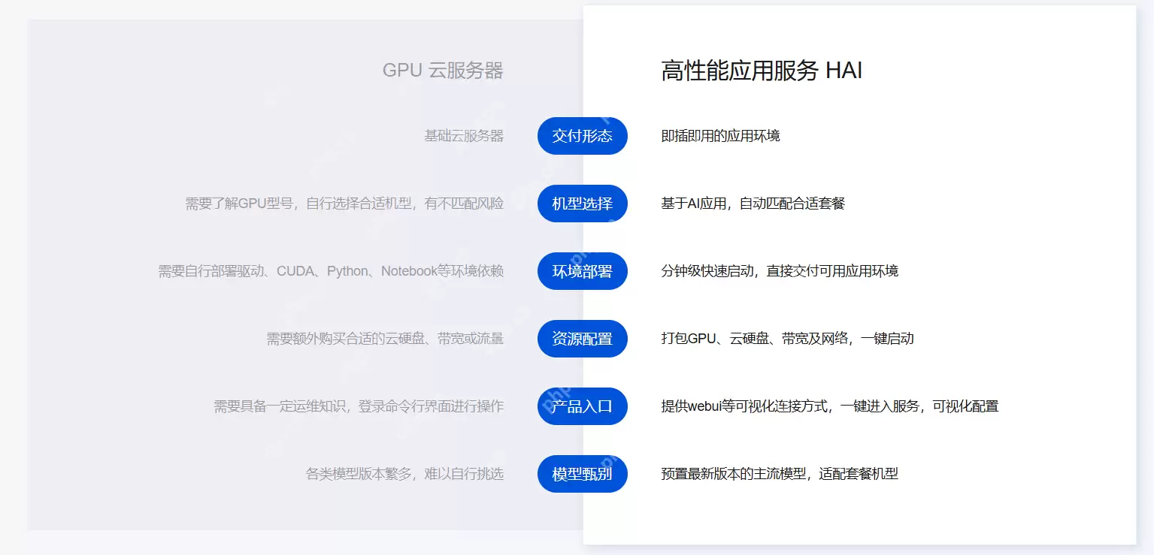Click the 基础云服务器 text entry
The image size is (1154, 555).
pos(463,136)
